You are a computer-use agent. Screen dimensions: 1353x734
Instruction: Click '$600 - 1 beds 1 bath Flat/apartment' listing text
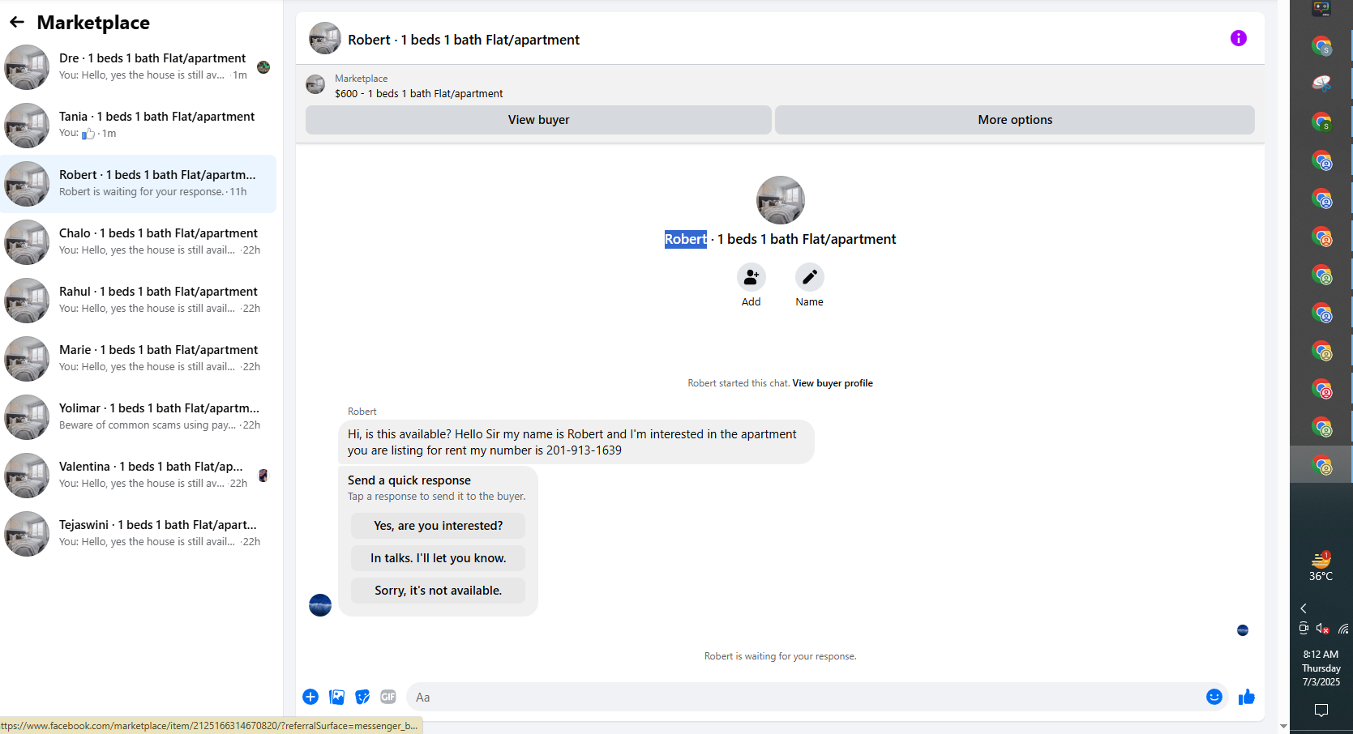click(x=418, y=94)
